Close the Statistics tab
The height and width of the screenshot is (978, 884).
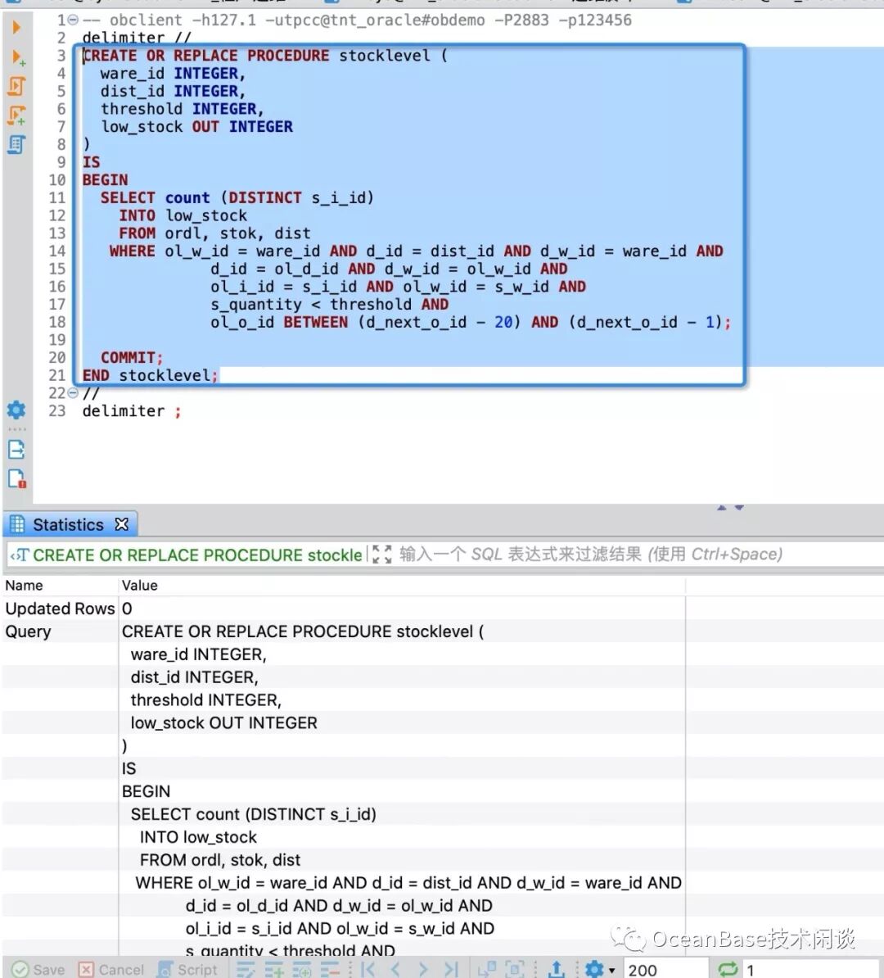point(122,524)
